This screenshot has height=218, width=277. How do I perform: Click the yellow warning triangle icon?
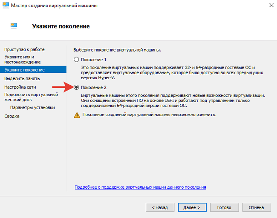pyautogui.click(x=77, y=115)
